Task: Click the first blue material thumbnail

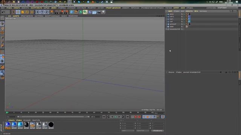Action: pyautogui.click(x=8, y=125)
